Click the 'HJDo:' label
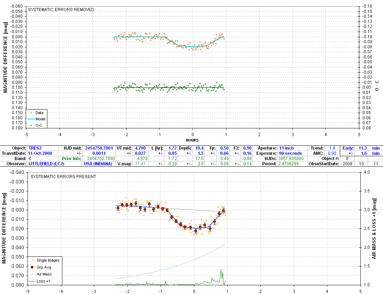This screenshot has width=383, height=295. [271, 159]
